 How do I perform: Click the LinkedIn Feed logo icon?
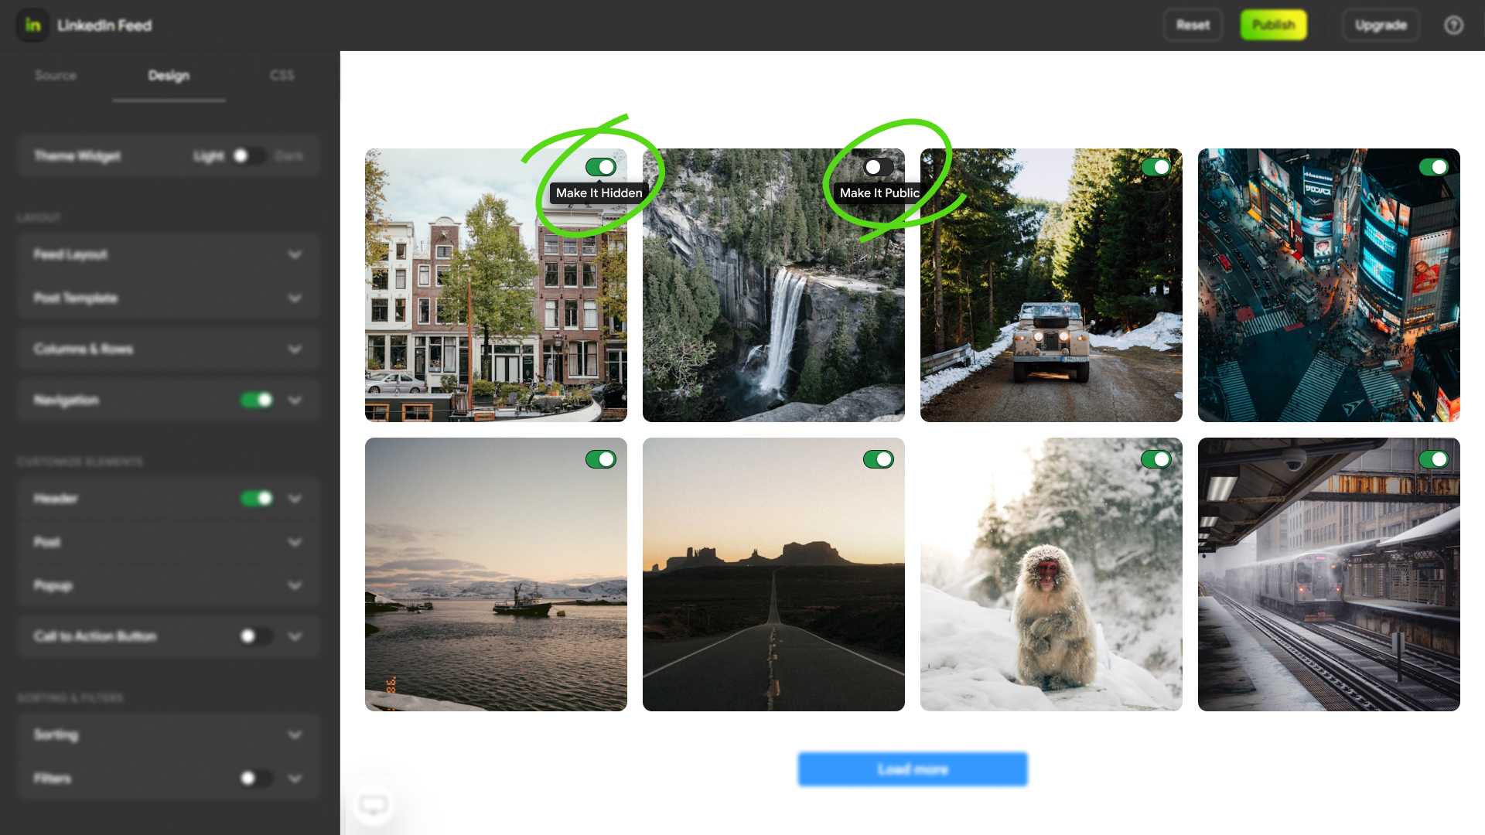click(32, 25)
